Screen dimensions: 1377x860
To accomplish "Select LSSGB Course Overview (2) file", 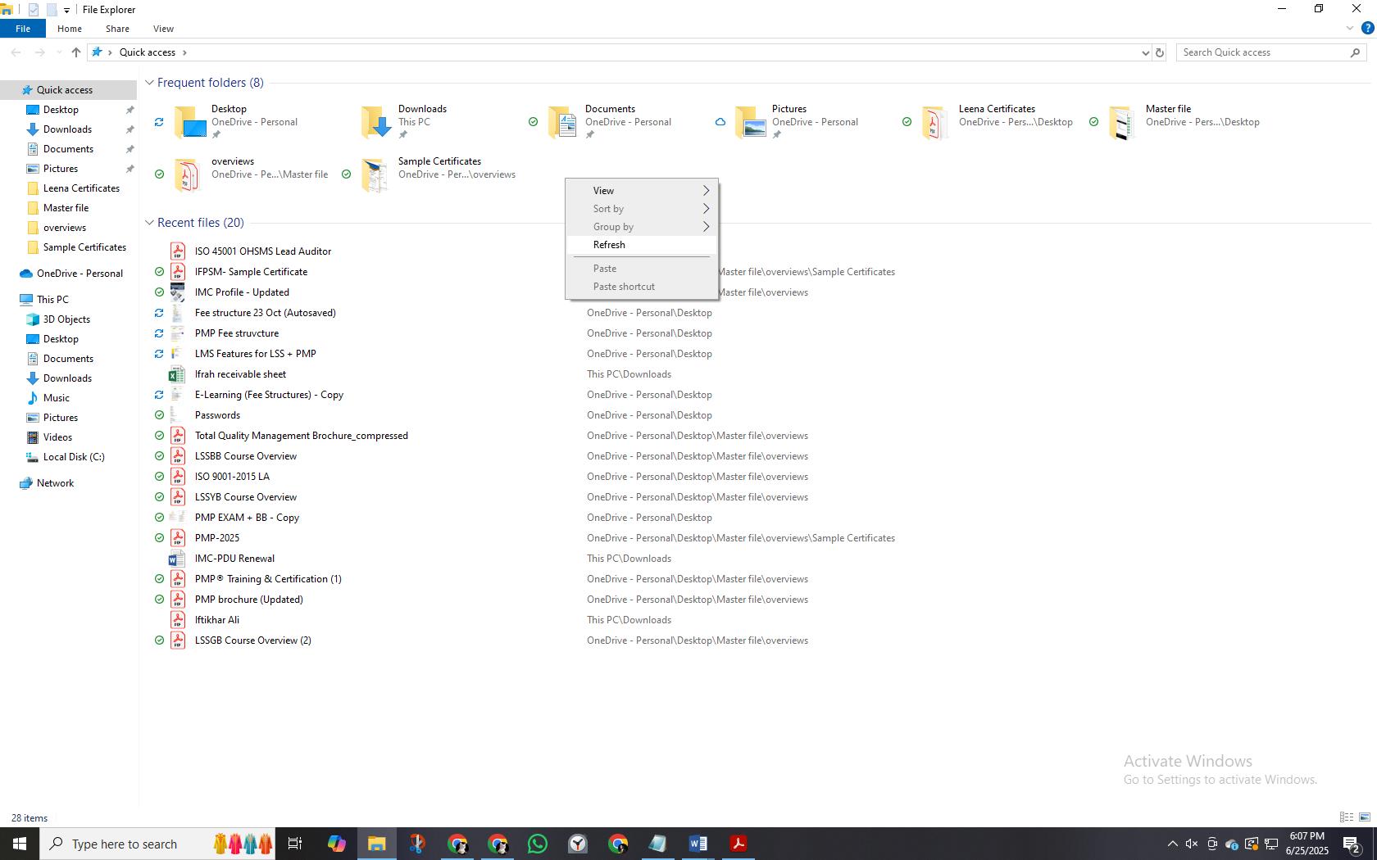I will tap(253, 640).
